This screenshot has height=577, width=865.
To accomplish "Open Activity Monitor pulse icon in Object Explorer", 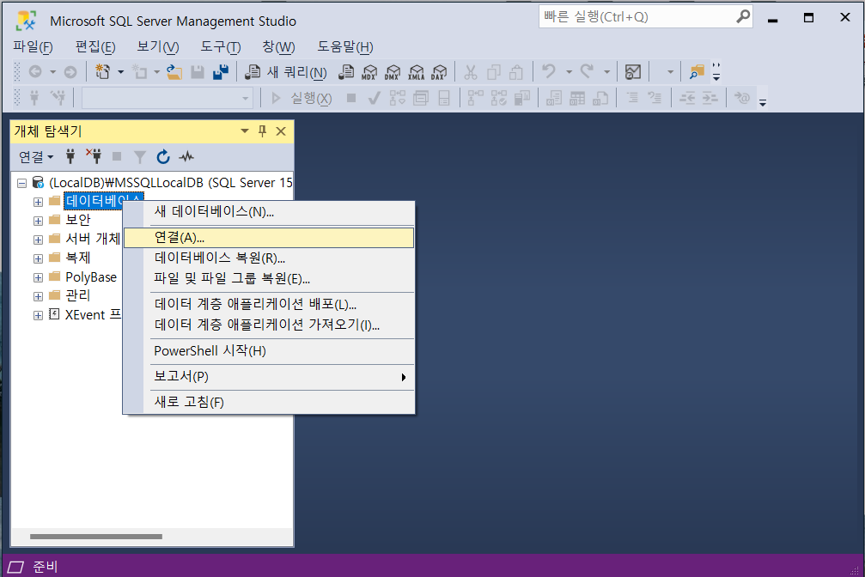I will tap(186, 156).
